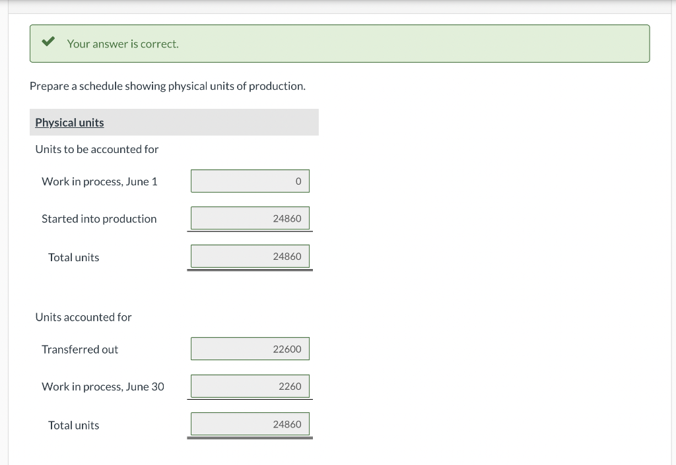
Task: Click the 'Physical units' underlined heading
Action: [x=69, y=123]
